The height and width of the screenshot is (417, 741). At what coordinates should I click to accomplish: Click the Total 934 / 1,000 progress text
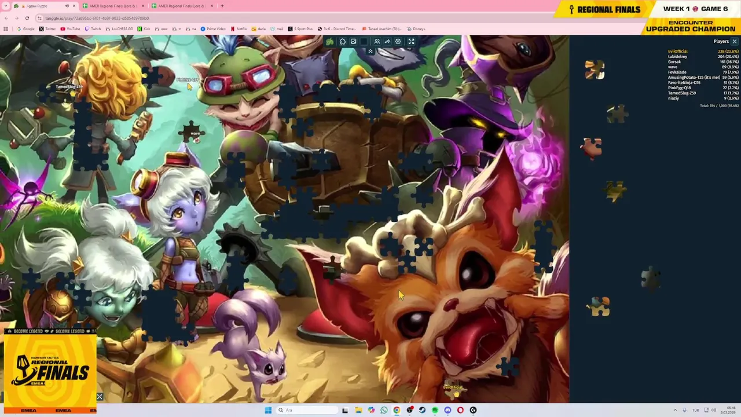point(719,105)
